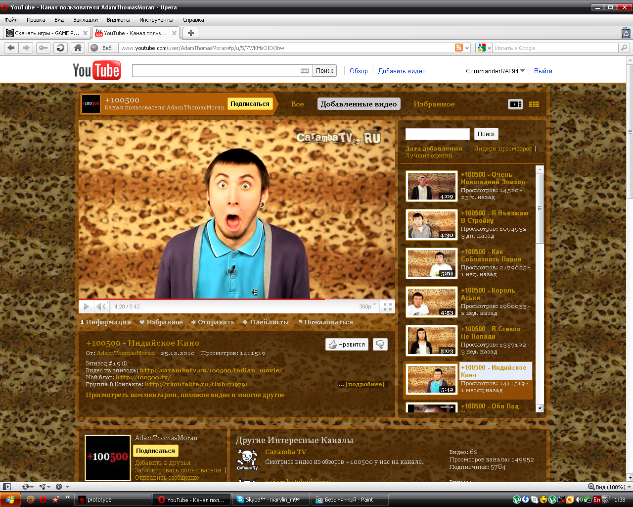Image resolution: width=633 pixels, height=507 pixels.
Task: Switch to the 'Скачать игры - GAME P...' tab
Action: pyautogui.click(x=46, y=33)
